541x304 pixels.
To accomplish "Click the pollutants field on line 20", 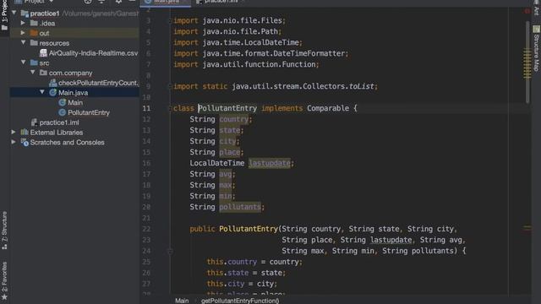I will 240,207.
